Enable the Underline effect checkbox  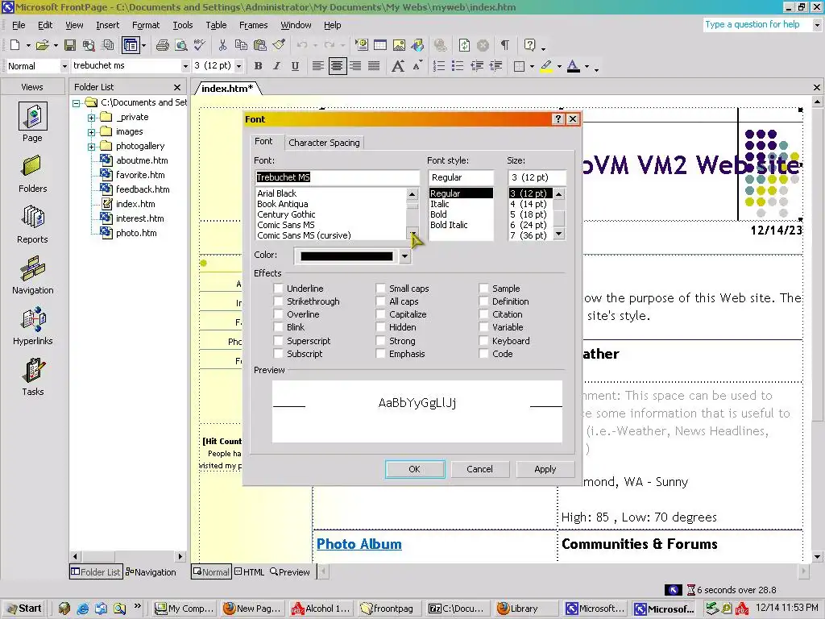click(x=278, y=289)
